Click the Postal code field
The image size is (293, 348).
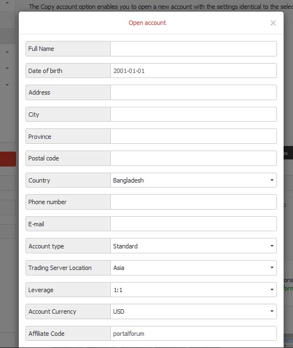coord(193,158)
